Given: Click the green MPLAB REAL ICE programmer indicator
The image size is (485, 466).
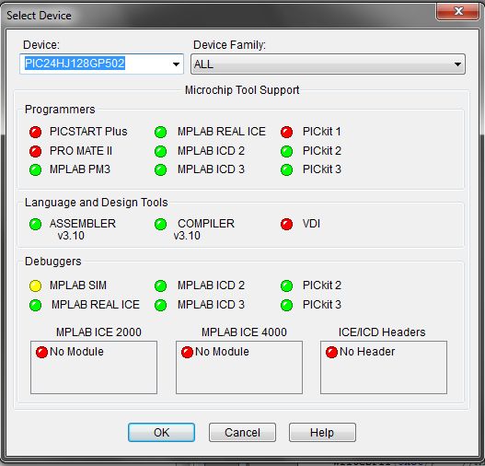Looking at the screenshot, I should tap(160, 132).
